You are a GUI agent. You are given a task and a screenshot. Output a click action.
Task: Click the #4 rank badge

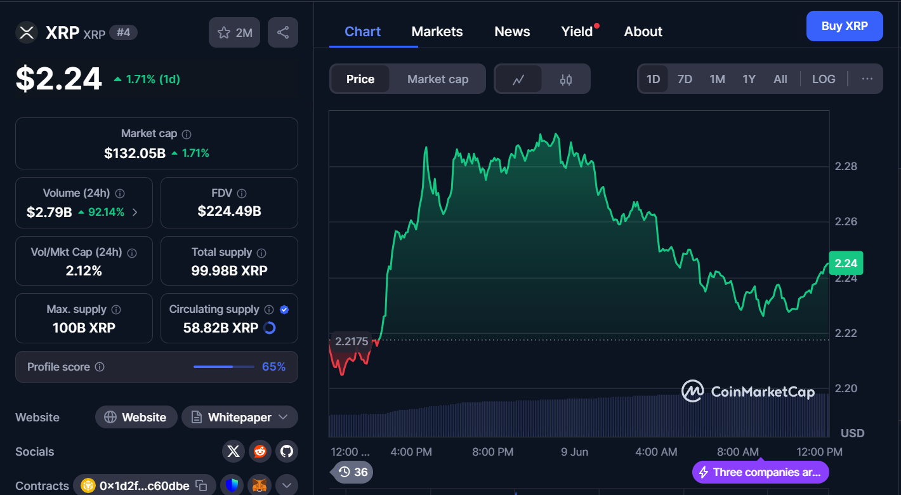click(123, 32)
